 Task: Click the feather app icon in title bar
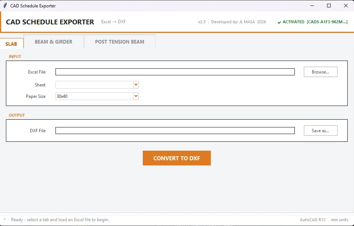coord(5,6)
